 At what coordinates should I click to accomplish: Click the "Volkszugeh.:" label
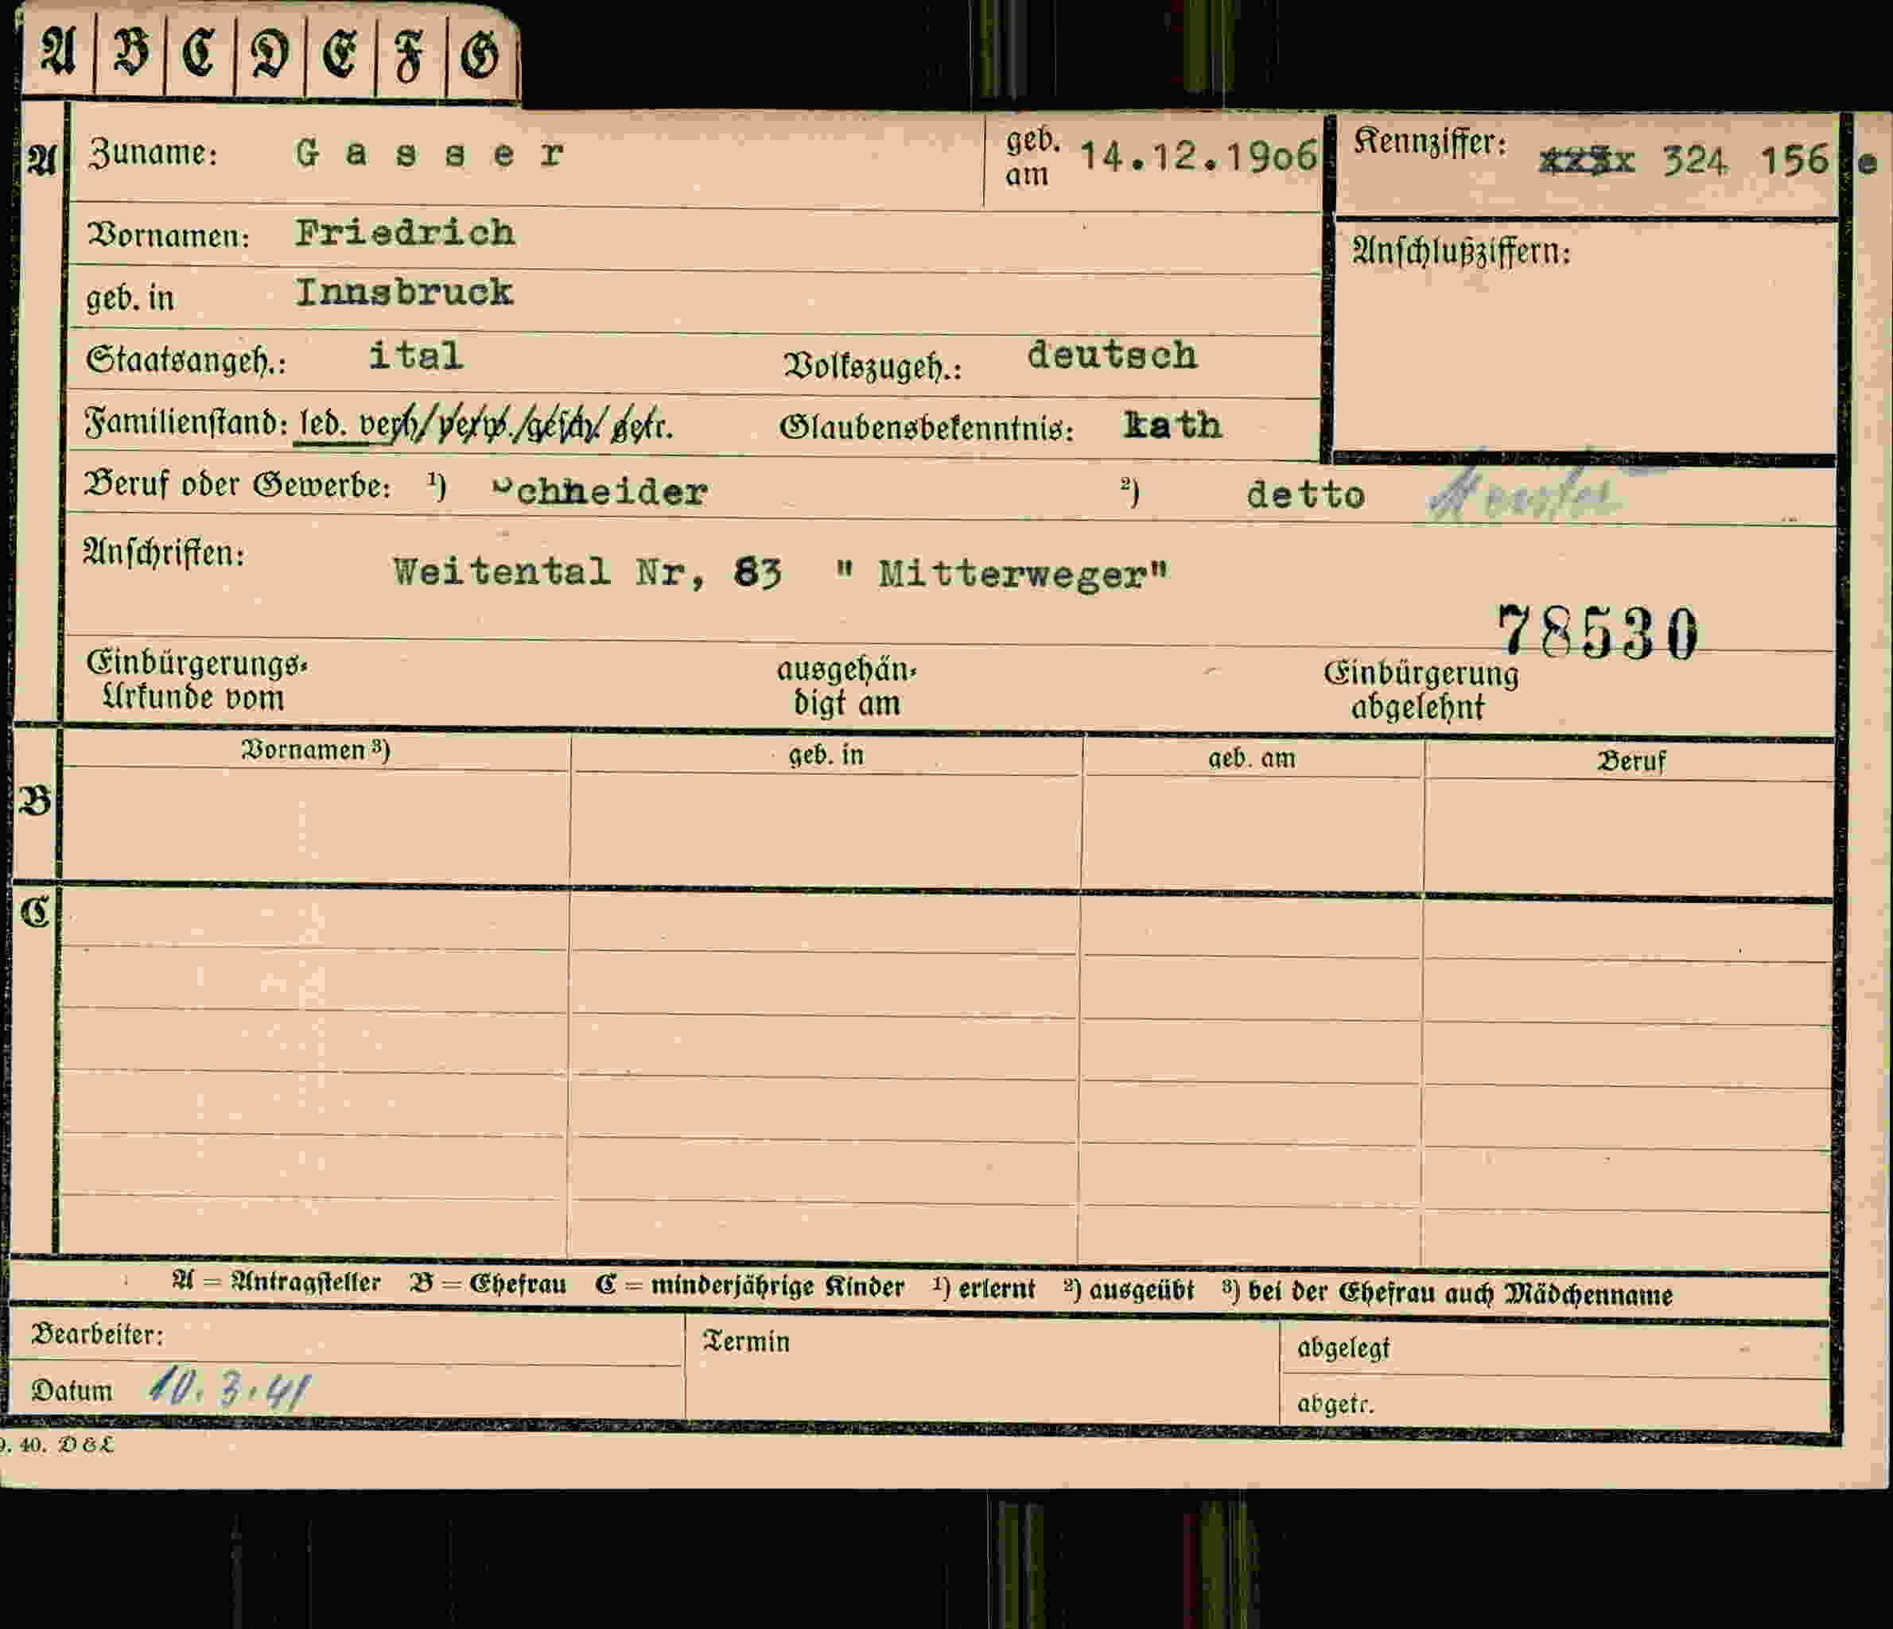(x=873, y=367)
